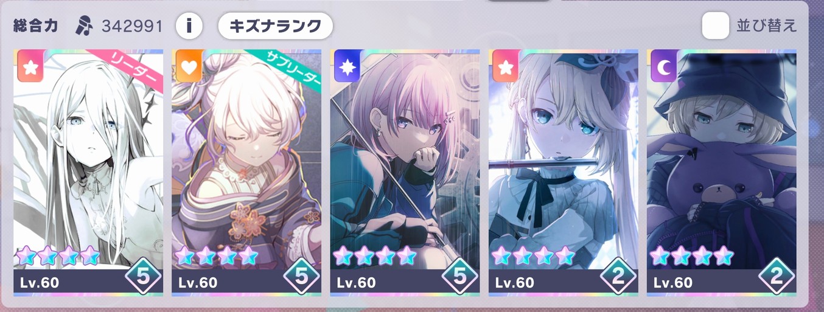Select the pink-haired umbrella girl card
824x312 pixels.
pyautogui.click(x=405, y=173)
